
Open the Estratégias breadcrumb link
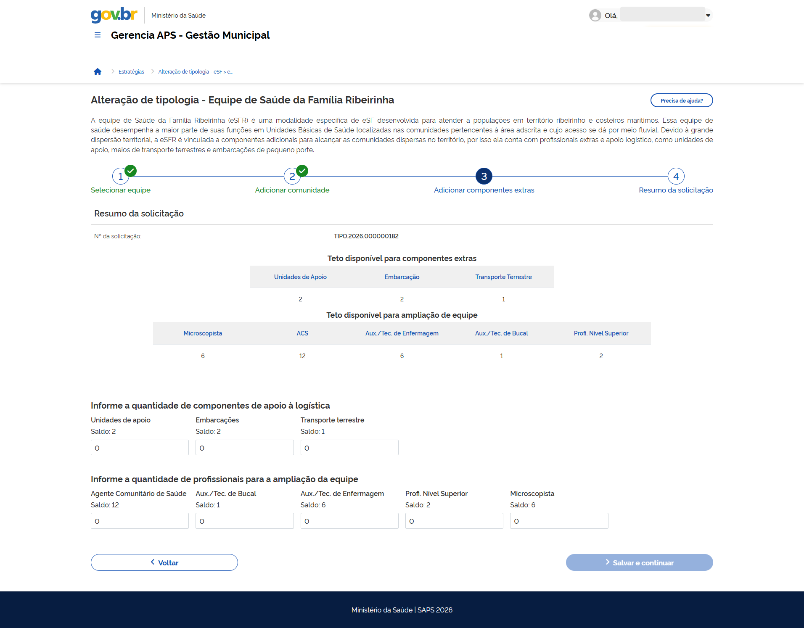[131, 72]
